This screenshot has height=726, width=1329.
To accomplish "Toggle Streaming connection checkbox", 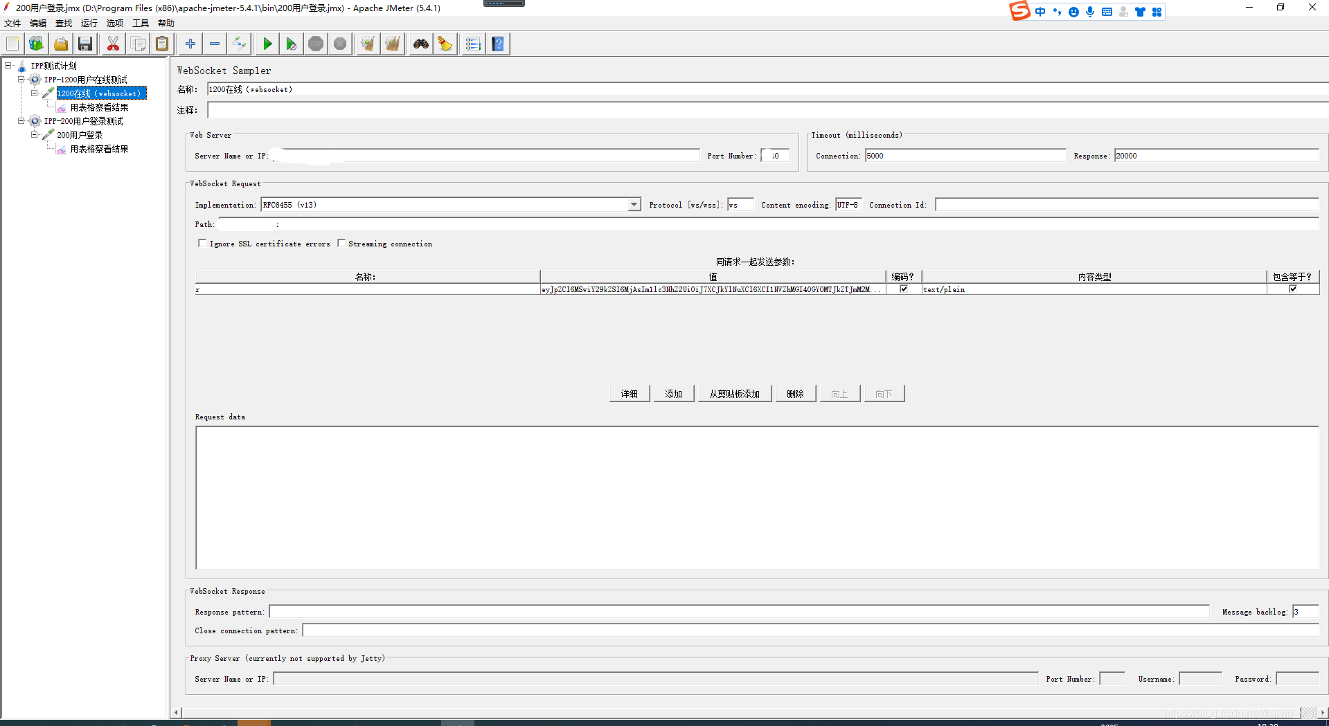I will click(x=341, y=243).
